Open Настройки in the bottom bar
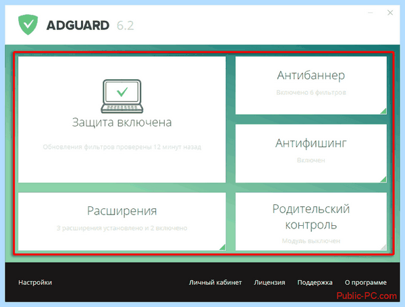405x307 pixels. 35,283
